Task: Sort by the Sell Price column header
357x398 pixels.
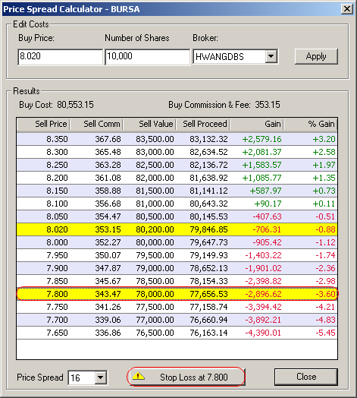Action: point(43,124)
